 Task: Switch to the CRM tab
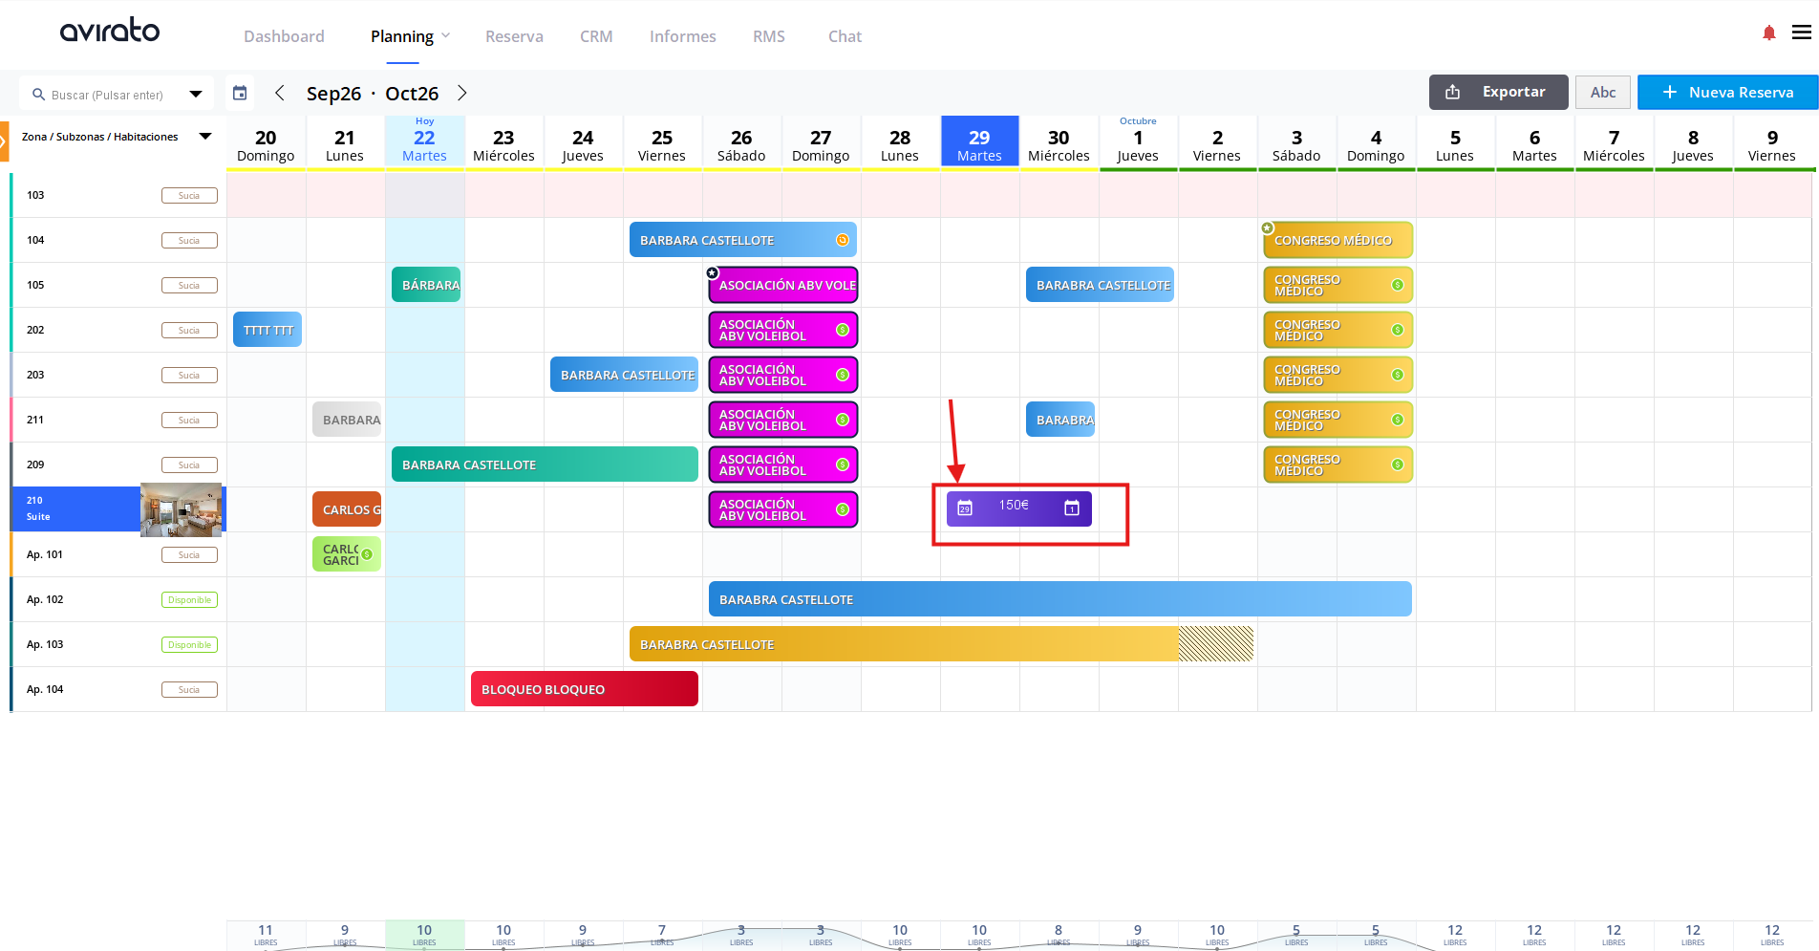(596, 36)
